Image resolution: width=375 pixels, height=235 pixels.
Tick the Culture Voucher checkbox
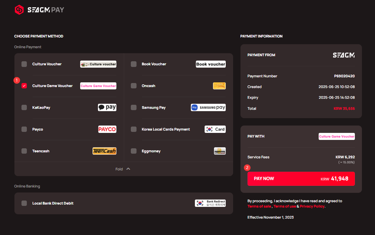(24, 64)
